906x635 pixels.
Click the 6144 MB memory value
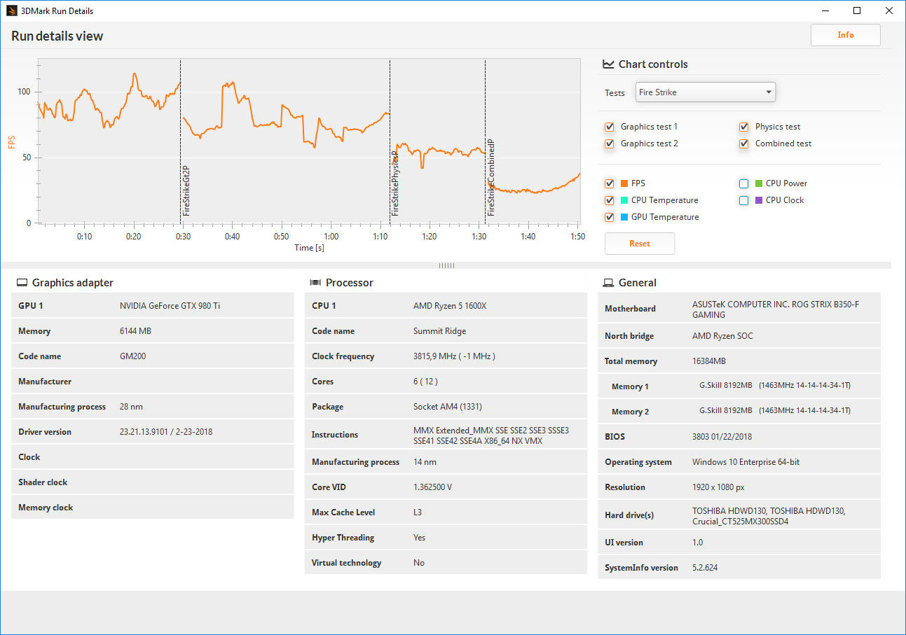click(135, 331)
